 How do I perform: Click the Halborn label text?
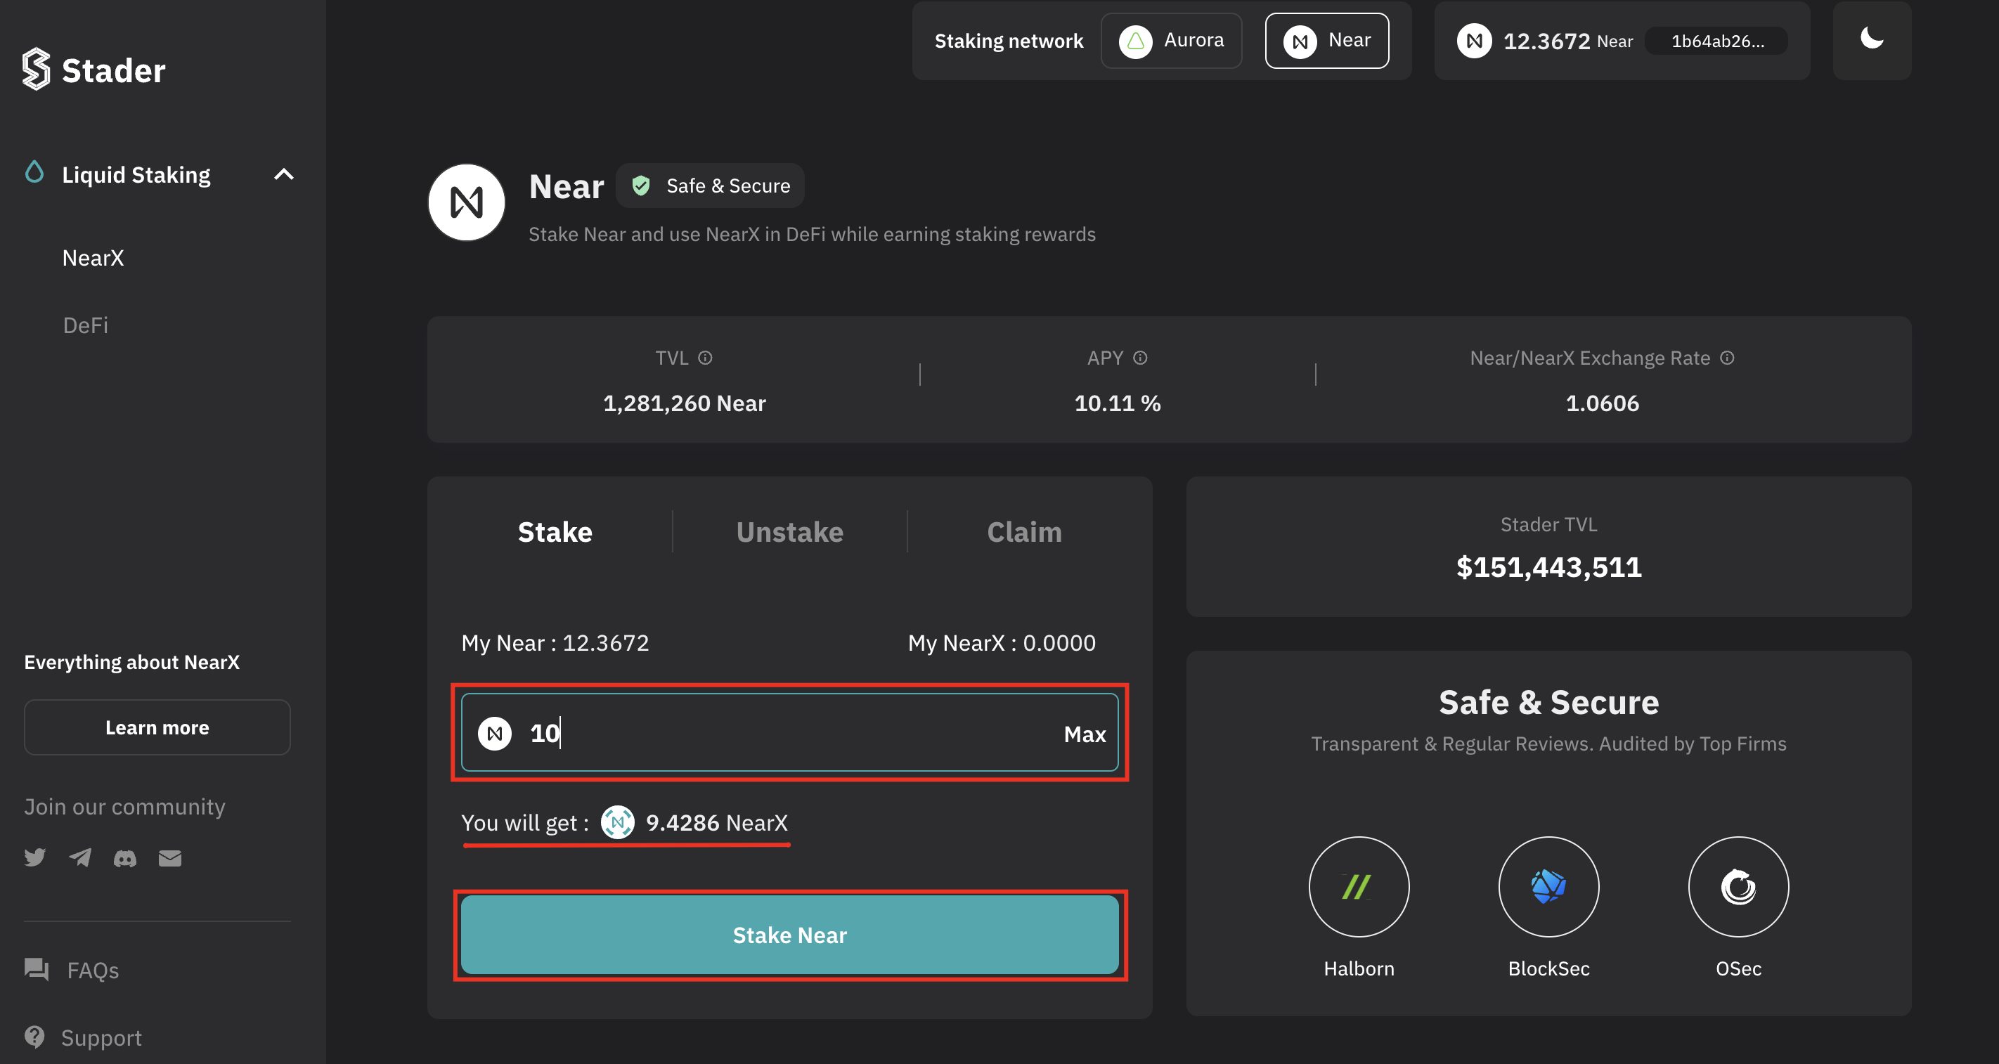tap(1359, 968)
